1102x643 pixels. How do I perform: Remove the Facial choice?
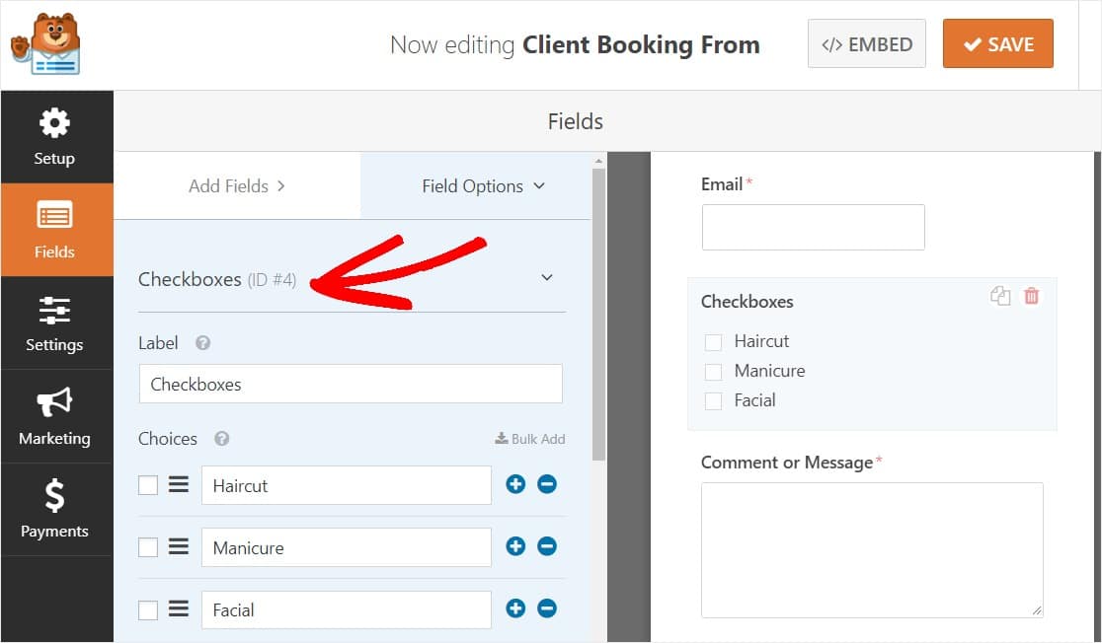547,608
